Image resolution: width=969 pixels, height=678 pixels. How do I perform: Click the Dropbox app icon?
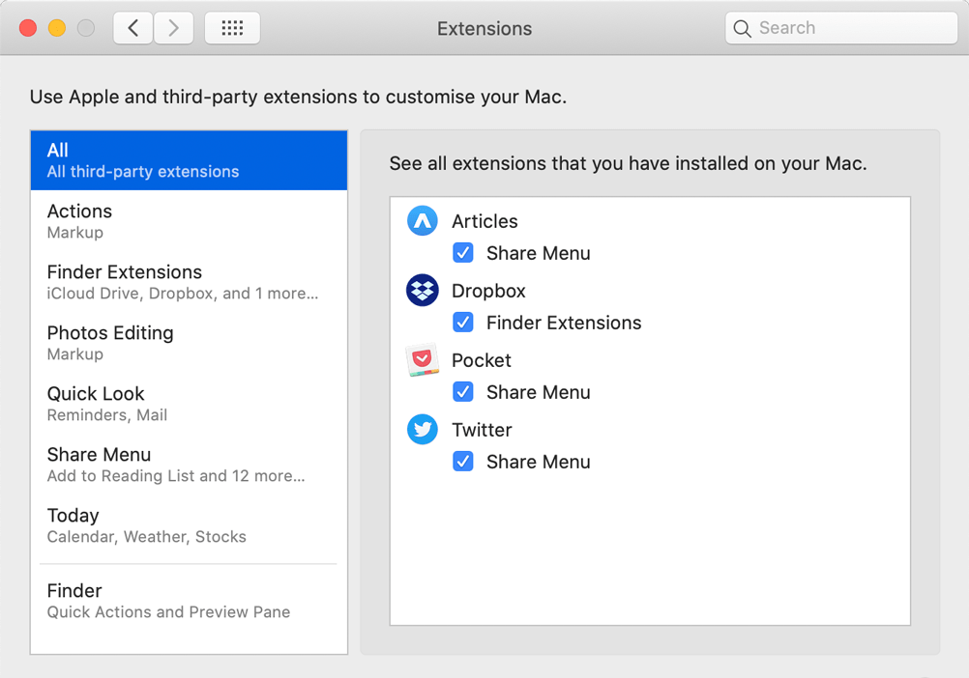422,290
